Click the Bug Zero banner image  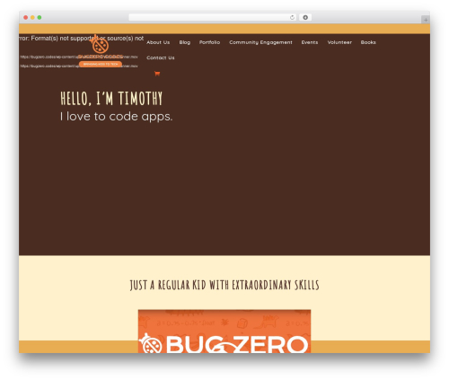[x=224, y=331]
